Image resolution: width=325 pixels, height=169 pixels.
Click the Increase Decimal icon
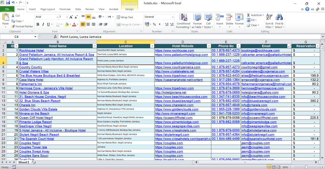tap(167, 24)
